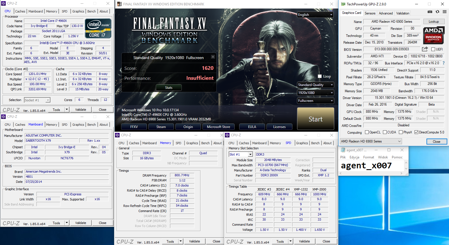Expand Tools arrow in CPU-Z Memory window
Viewport: 449px width, 245px height.
(181, 241)
